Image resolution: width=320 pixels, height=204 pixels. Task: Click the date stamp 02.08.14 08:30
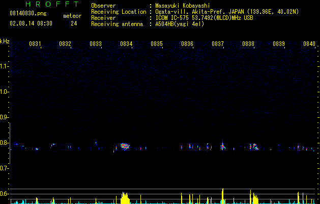31,23
